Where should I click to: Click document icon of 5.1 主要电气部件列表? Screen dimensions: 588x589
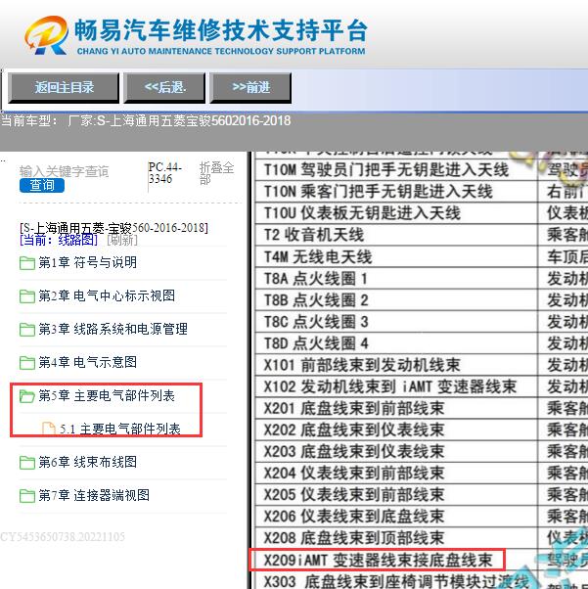(x=49, y=429)
